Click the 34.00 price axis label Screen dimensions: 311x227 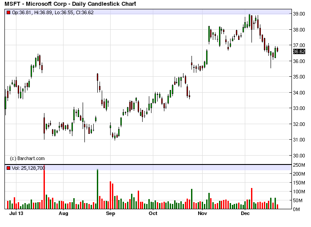coord(299,93)
